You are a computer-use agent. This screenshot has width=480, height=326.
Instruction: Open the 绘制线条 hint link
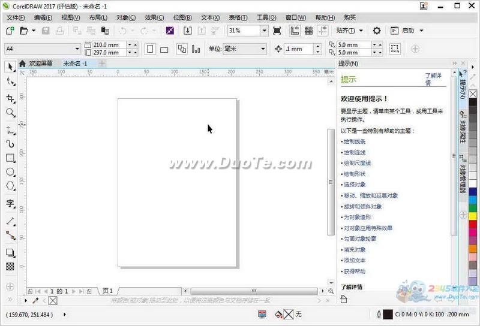coord(355,141)
